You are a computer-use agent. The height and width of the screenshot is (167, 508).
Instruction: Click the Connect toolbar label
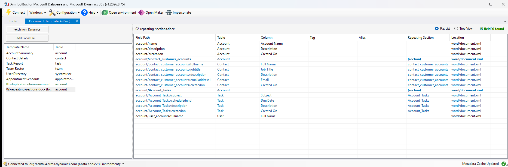19,13
